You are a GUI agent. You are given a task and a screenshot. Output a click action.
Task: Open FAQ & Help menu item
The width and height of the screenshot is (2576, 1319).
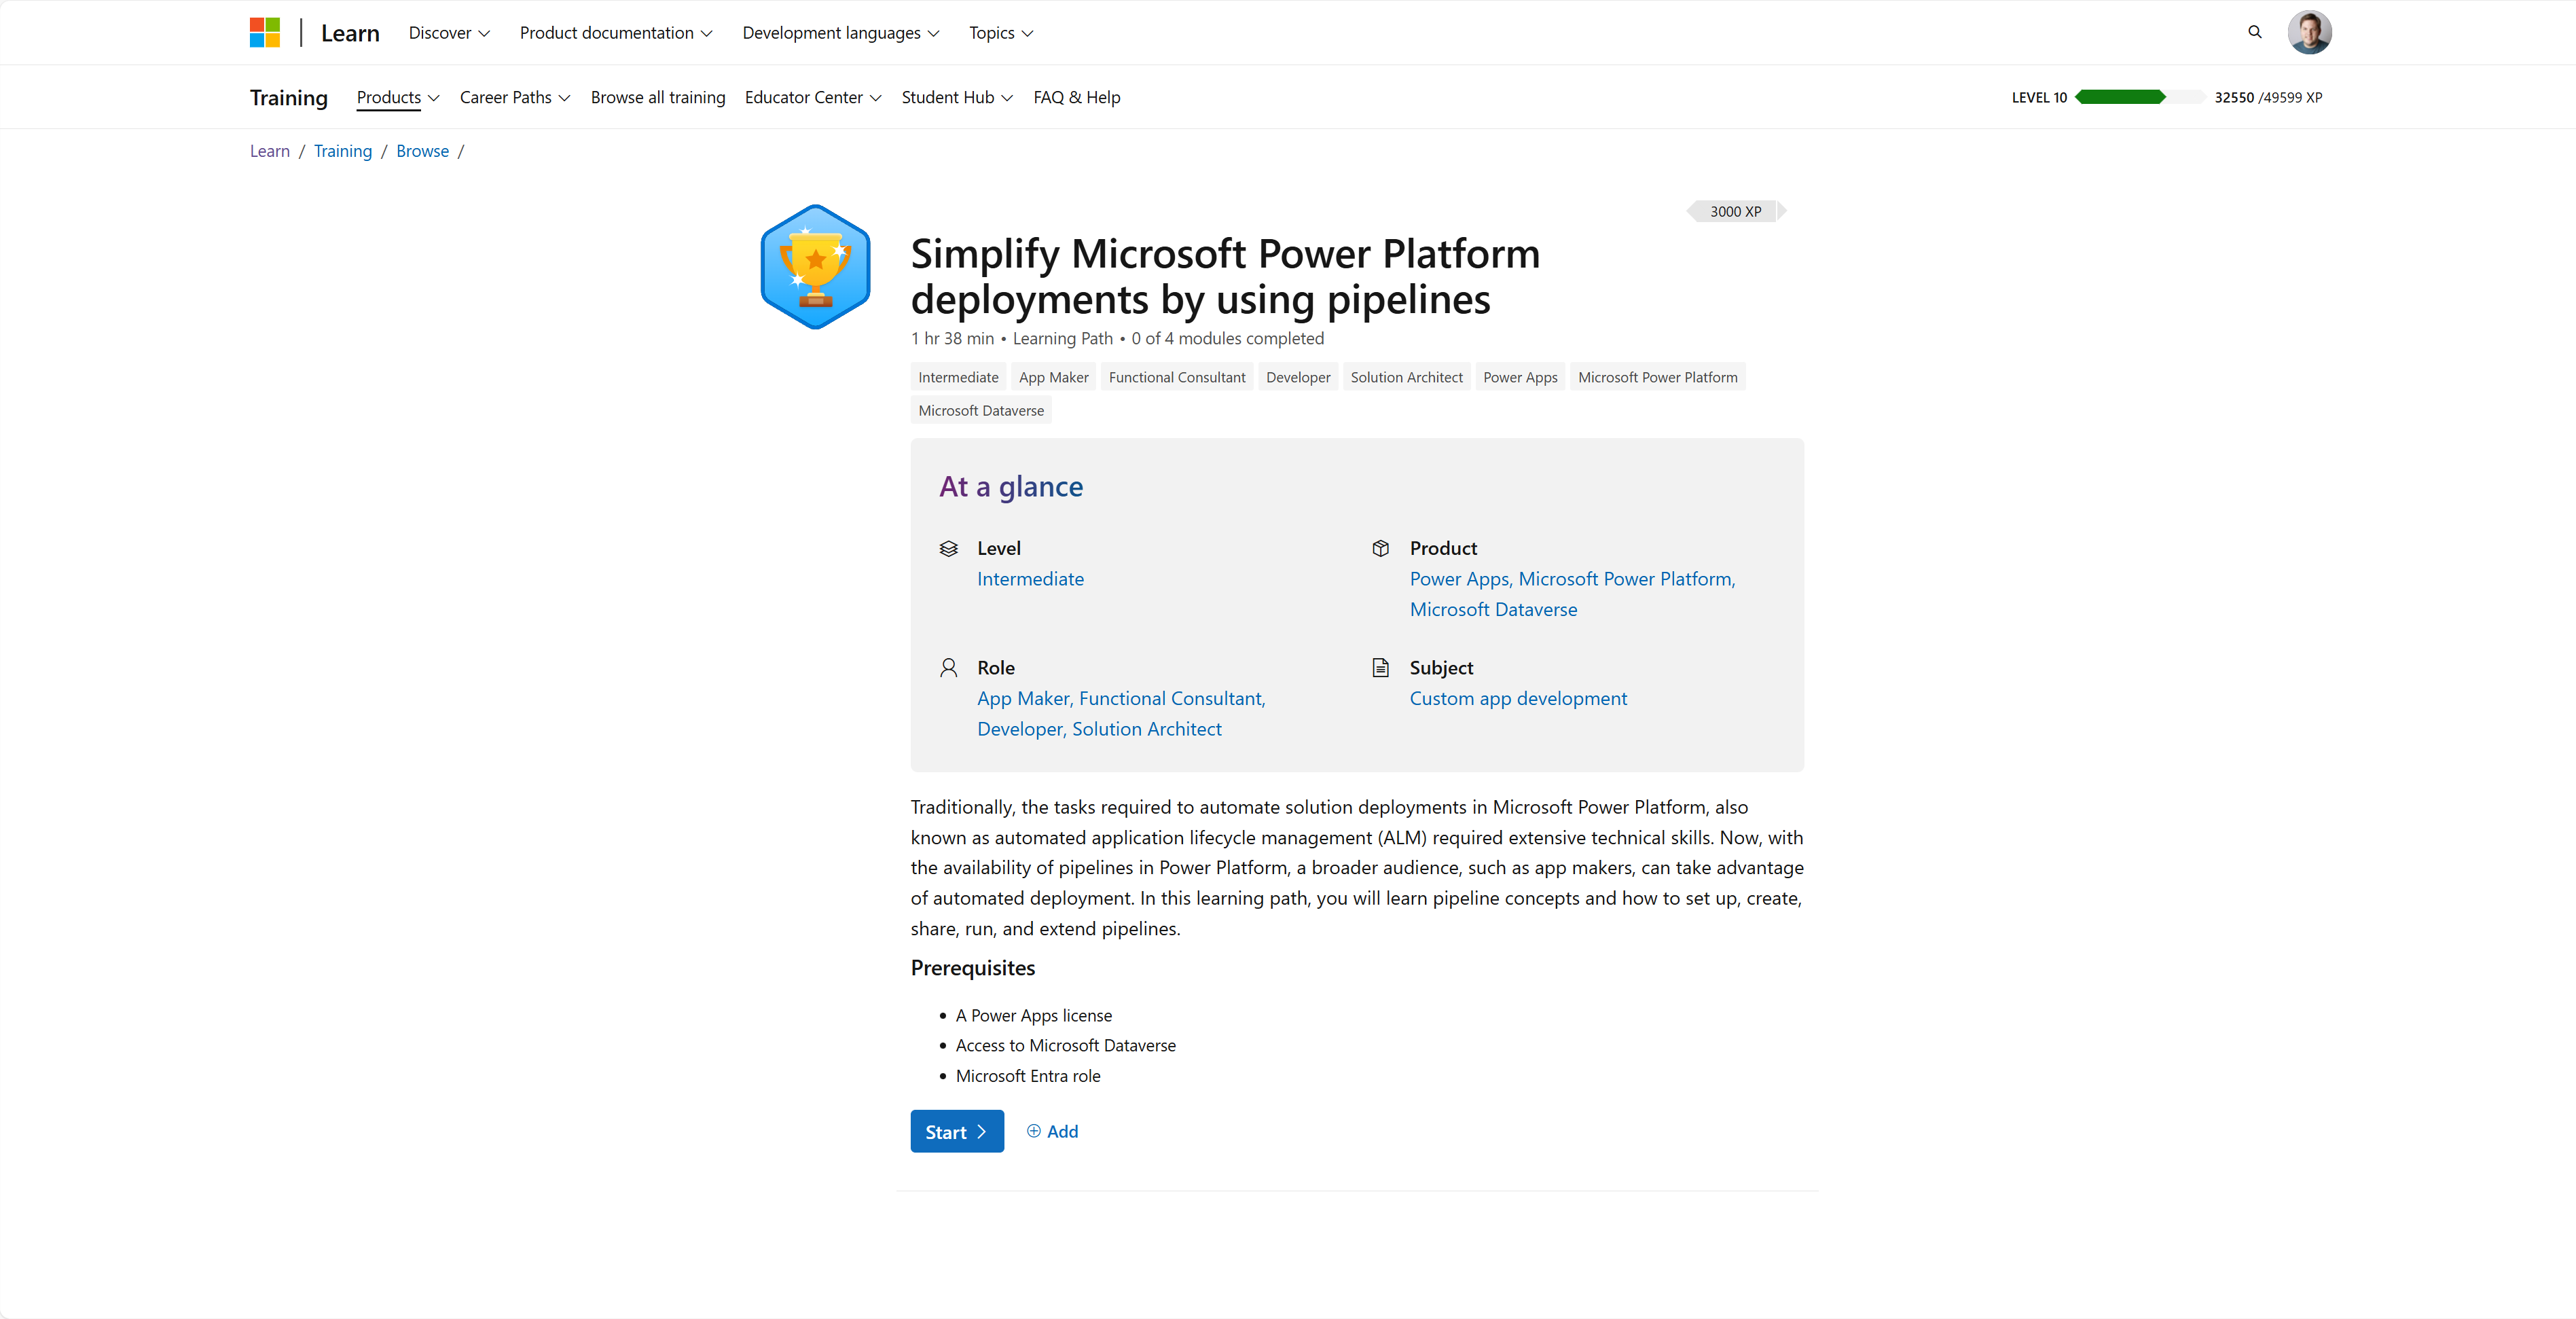coord(1077,97)
